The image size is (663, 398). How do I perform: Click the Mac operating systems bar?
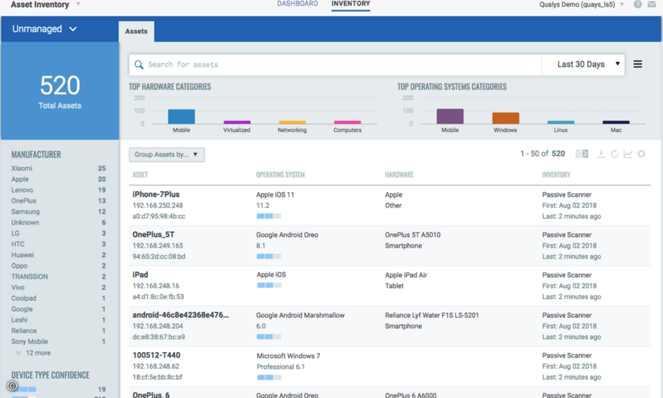pyautogui.click(x=616, y=122)
